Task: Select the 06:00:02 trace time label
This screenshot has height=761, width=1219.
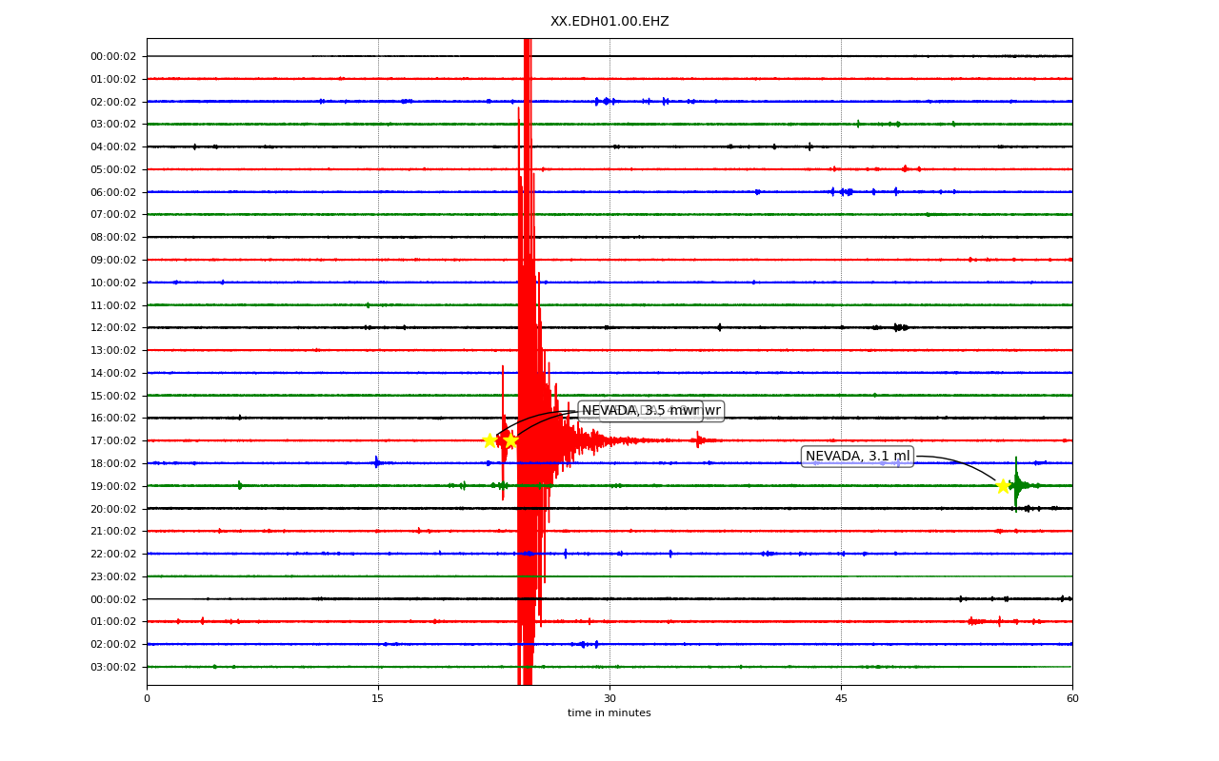Action: (x=113, y=192)
